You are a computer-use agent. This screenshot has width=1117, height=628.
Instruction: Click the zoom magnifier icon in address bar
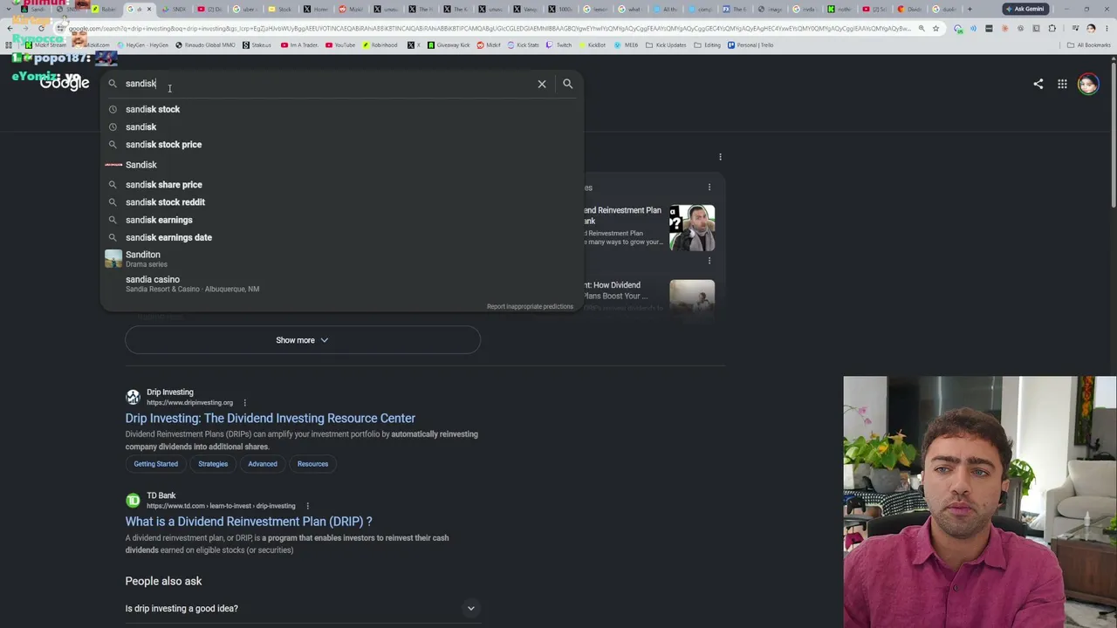(x=922, y=29)
